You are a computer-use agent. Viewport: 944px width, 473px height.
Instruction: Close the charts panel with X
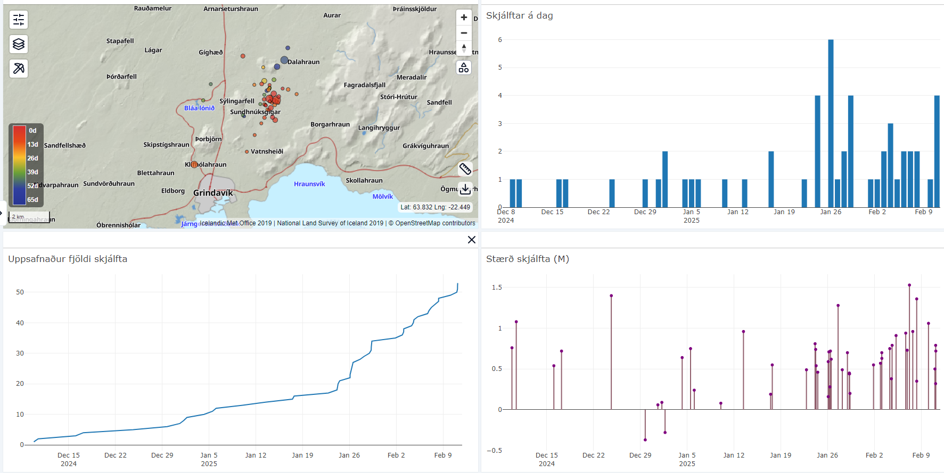[471, 240]
